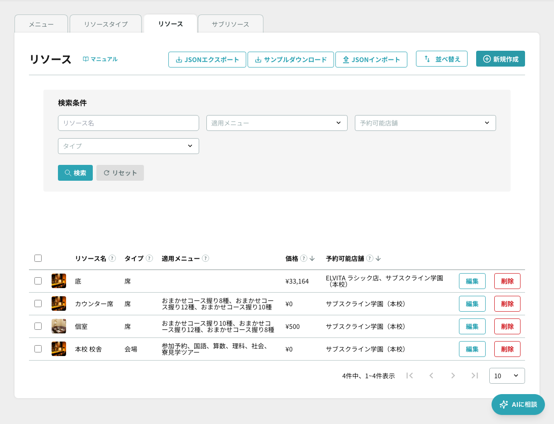Go to the next page arrow
The image size is (554, 424).
click(x=453, y=376)
